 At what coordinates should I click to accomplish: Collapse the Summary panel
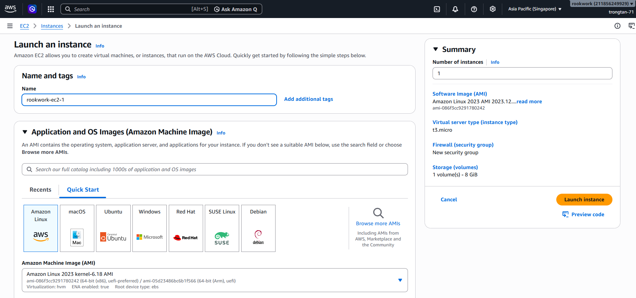click(x=436, y=49)
